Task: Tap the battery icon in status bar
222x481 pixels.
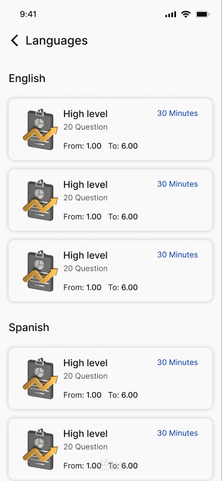Action: pos(202,14)
